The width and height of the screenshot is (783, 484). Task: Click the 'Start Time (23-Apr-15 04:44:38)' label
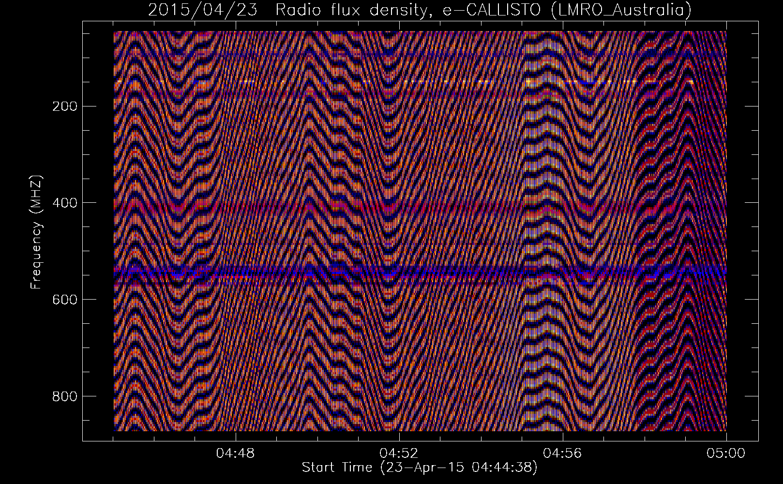click(x=420, y=468)
